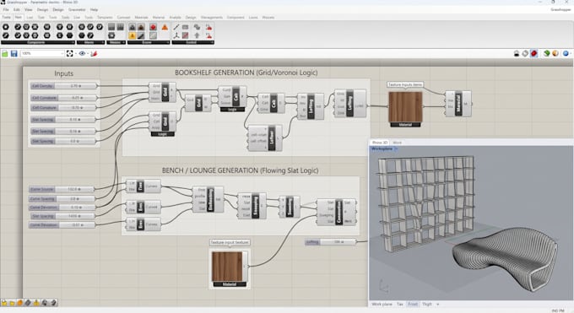574x313 pixels.
Task: Click the blue sphere icon at top right
Action: (566, 53)
